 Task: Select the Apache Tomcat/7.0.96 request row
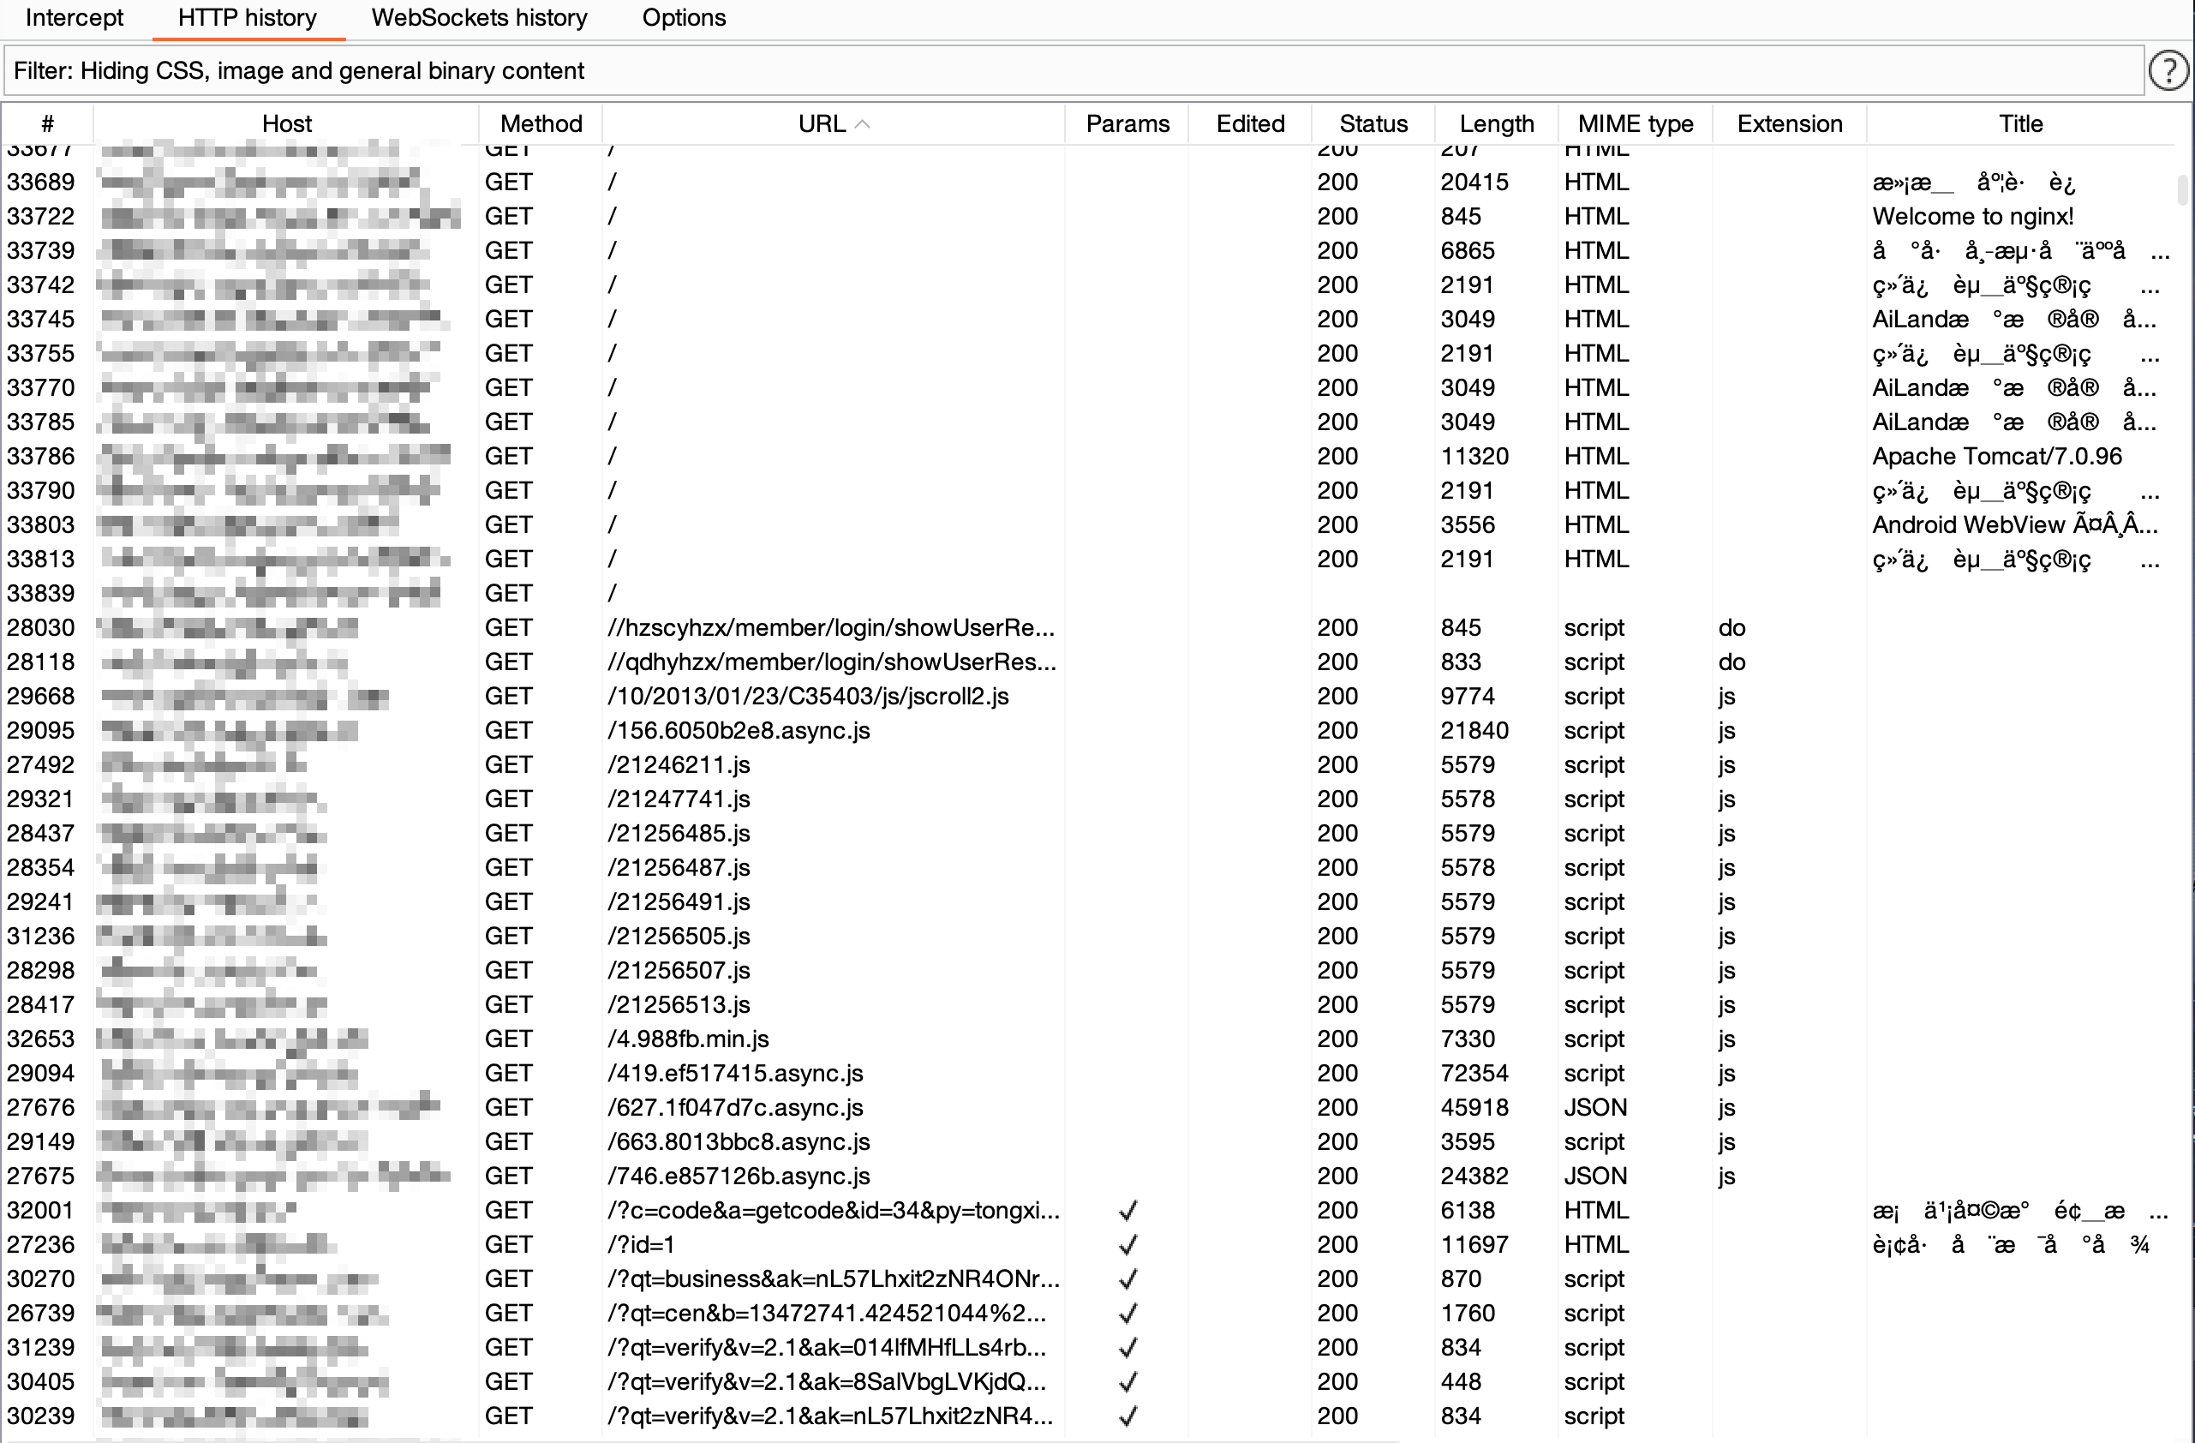click(1995, 457)
